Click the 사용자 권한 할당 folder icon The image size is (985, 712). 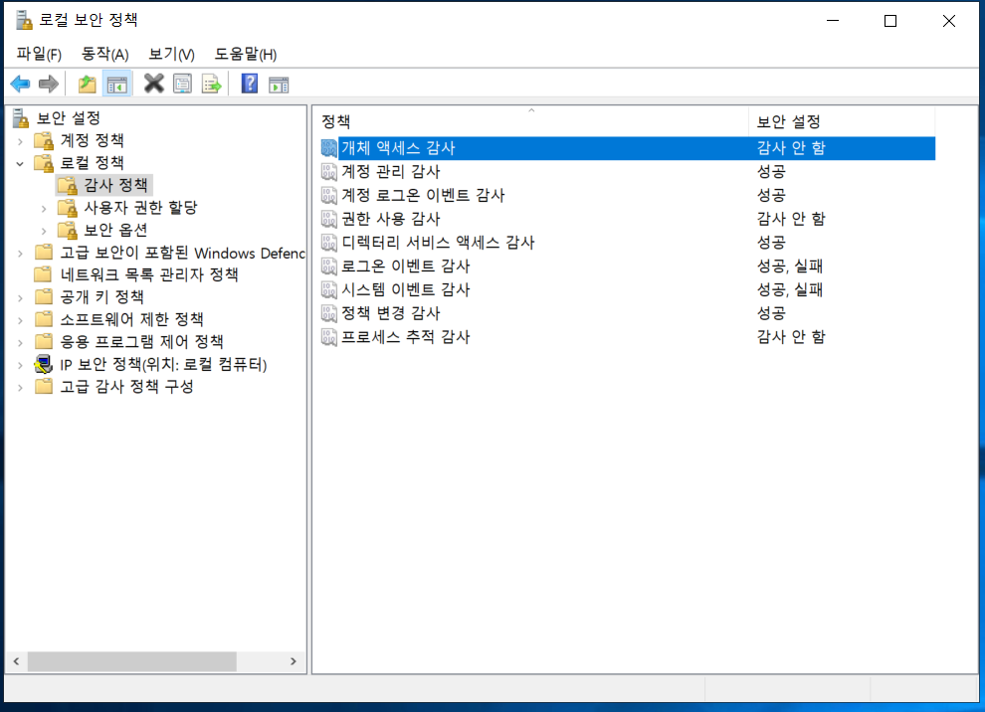[x=68, y=208]
